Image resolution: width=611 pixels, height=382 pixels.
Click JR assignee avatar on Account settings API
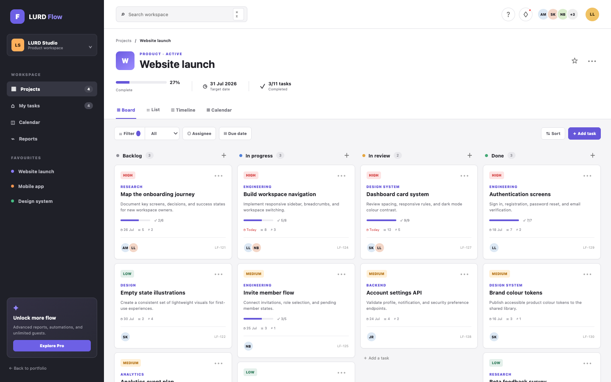coord(371,337)
